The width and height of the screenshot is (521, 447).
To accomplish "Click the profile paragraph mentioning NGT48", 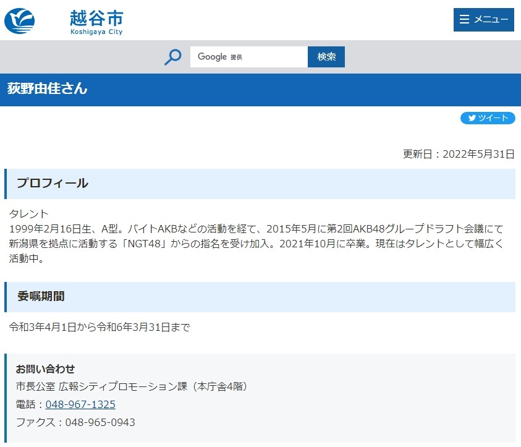I will coord(256,244).
